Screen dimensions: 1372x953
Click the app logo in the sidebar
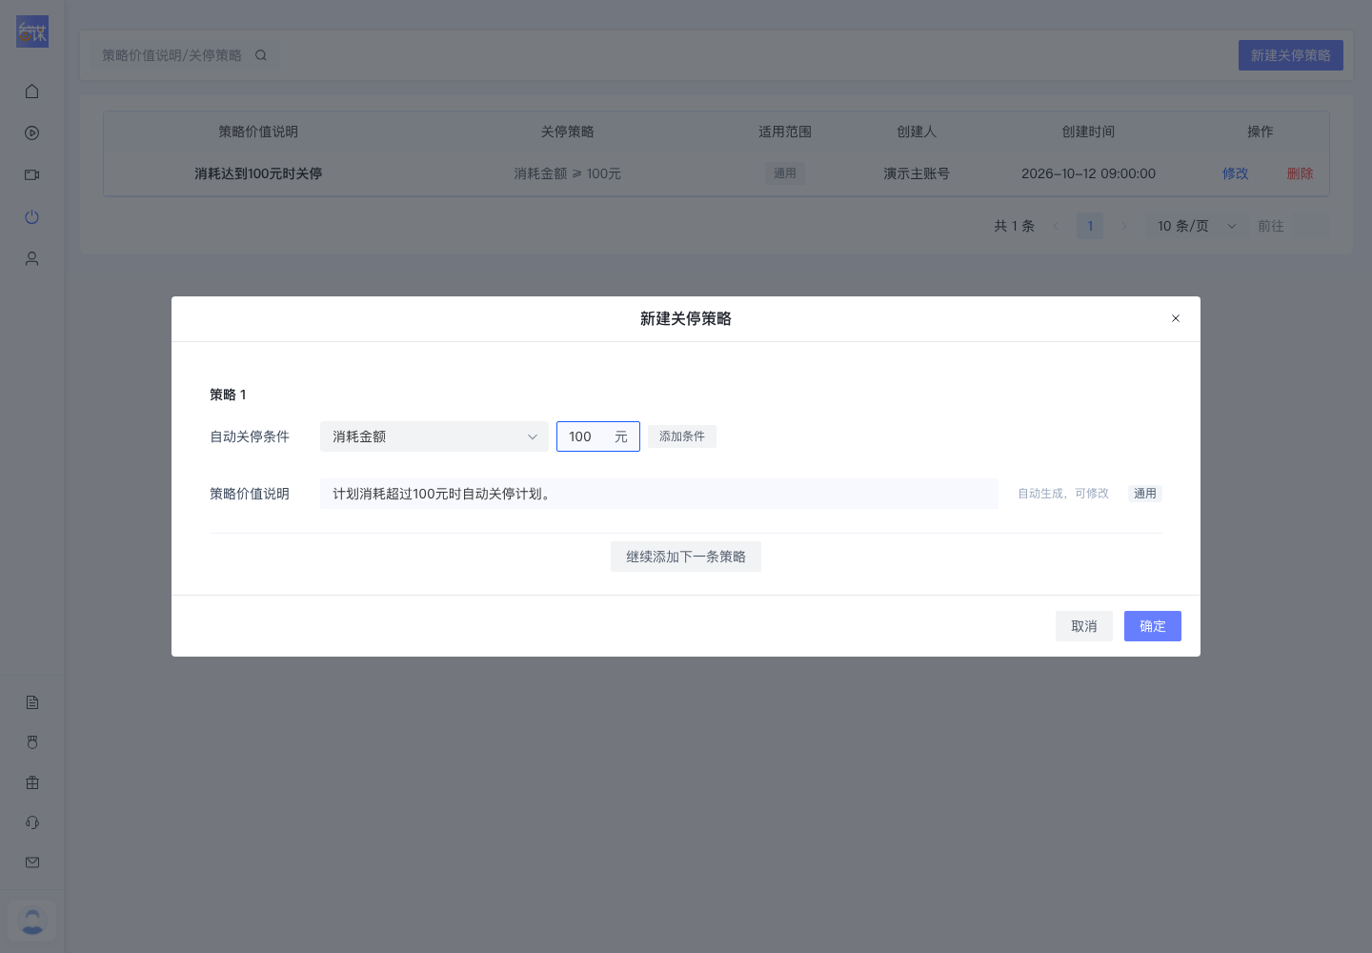[32, 31]
